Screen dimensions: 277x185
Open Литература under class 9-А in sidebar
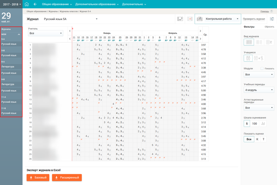pyautogui.click(x=8, y=67)
